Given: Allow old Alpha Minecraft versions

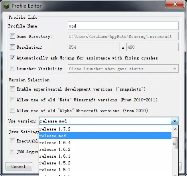Looking at the screenshot, I should tap(12, 111).
